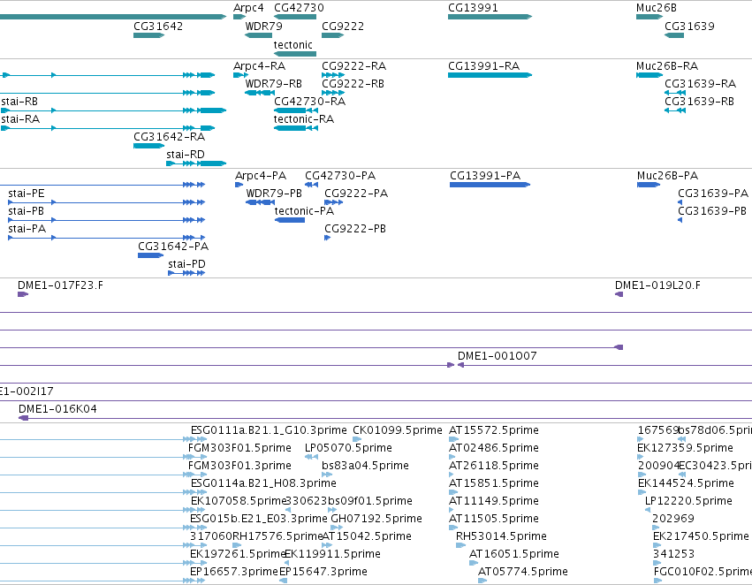The height and width of the screenshot is (585, 752).
Task: Open transcript label CG31639-RA
Action: coord(700,84)
